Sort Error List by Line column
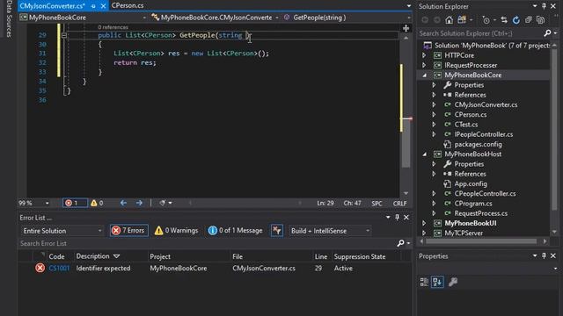Viewport: 563px width, 316px height. (320, 256)
